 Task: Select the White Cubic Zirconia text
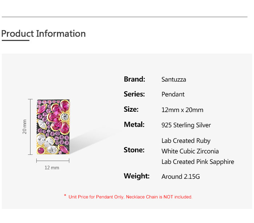click(x=190, y=151)
